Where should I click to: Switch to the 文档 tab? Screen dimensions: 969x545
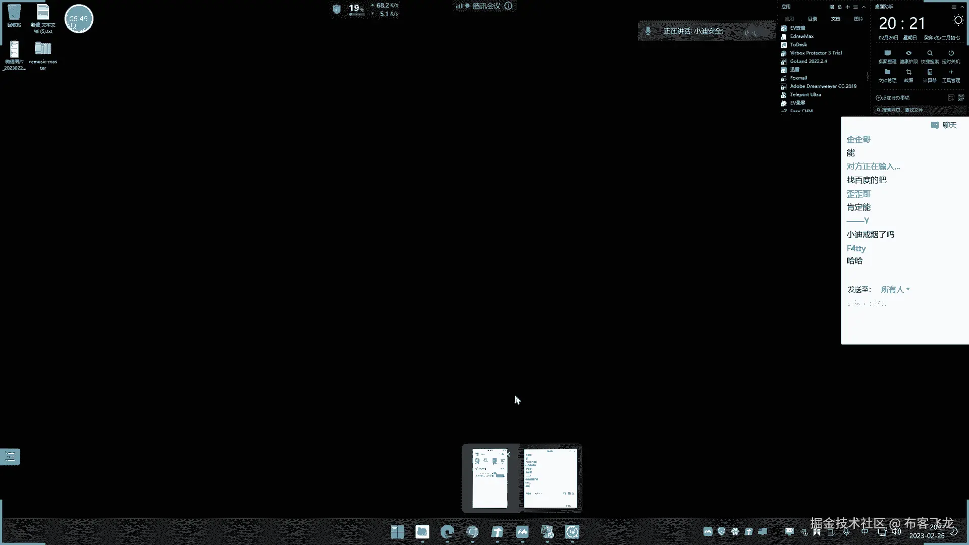[836, 19]
